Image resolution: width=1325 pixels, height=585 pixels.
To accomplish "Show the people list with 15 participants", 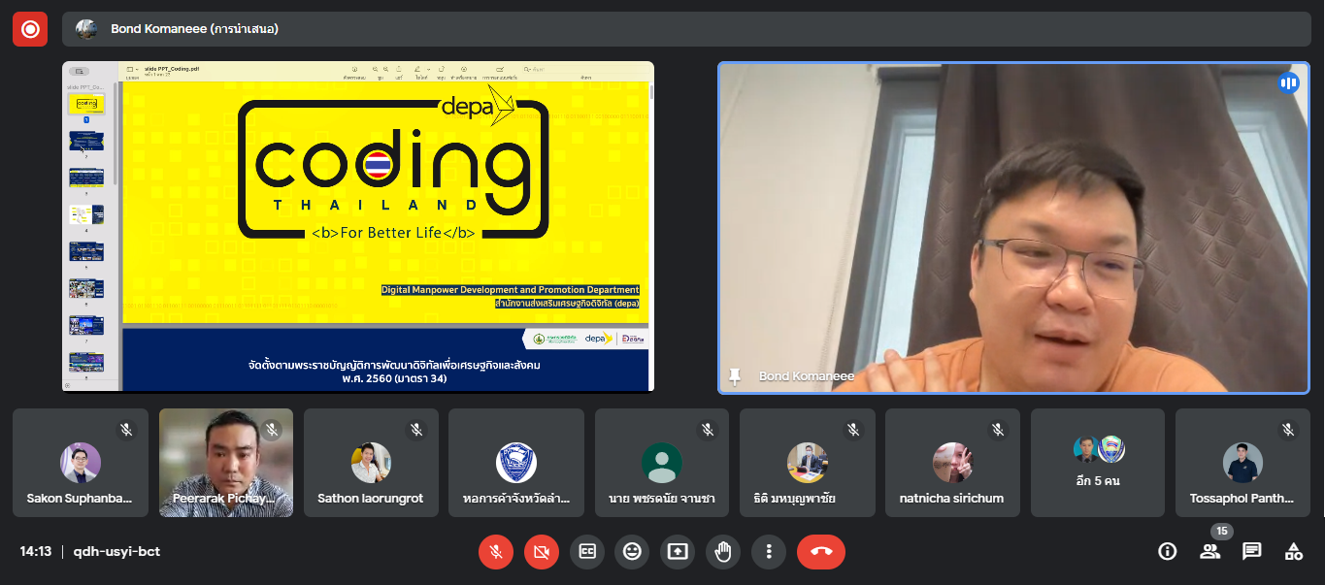I will [1209, 552].
